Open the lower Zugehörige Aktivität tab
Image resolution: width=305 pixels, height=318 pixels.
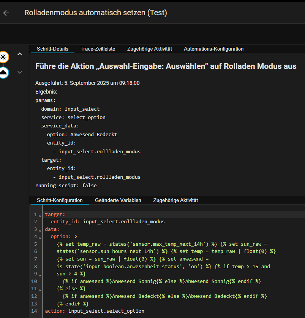coord(175,200)
